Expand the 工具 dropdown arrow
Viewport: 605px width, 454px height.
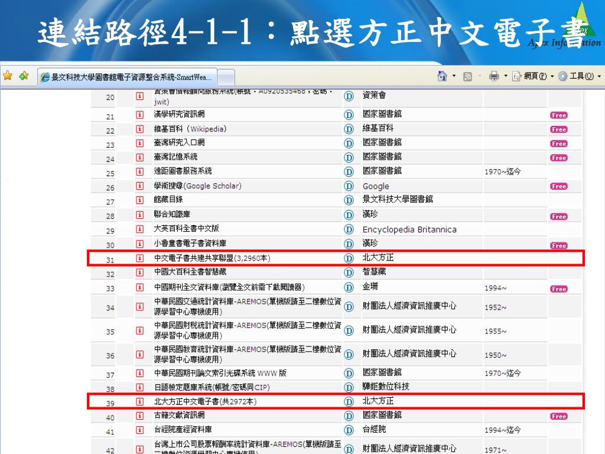click(599, 76)
